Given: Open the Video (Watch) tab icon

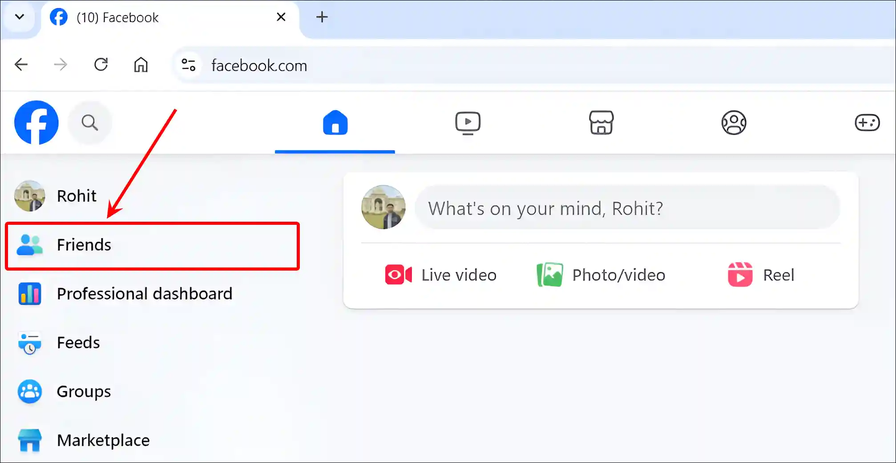Looking at the screenshot, I should 468,123.
